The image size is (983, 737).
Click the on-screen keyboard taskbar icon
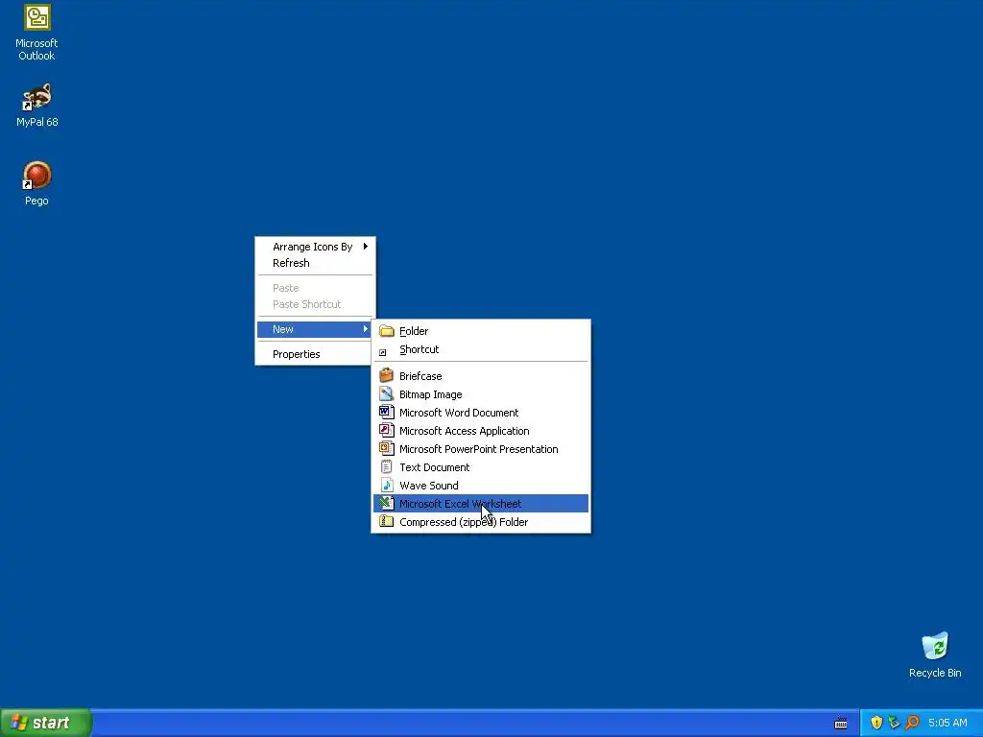(x=841, y=724)
